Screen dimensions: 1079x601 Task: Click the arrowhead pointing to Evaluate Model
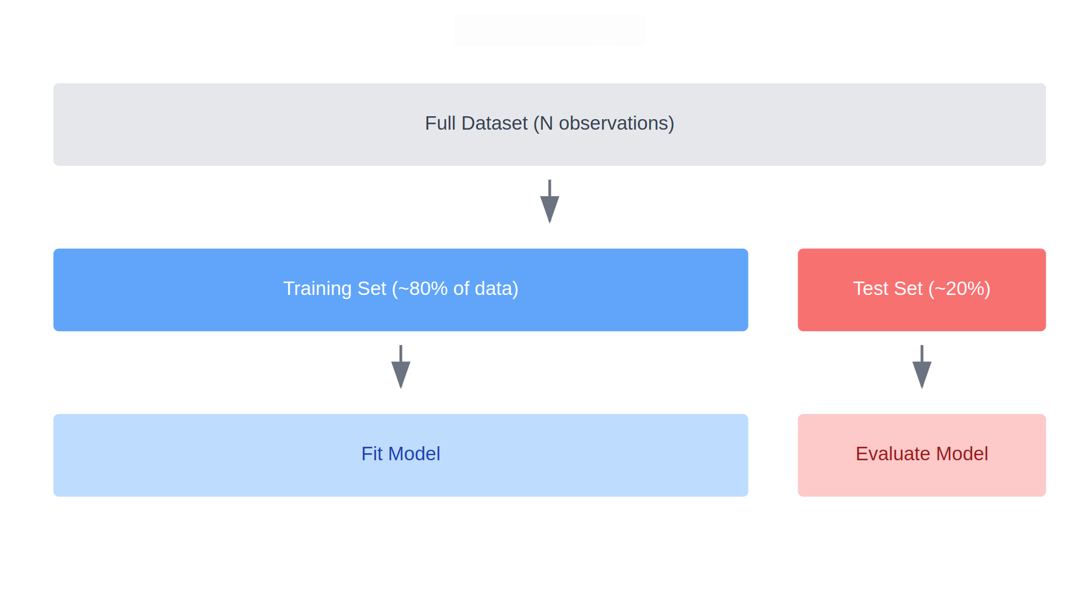921,375
